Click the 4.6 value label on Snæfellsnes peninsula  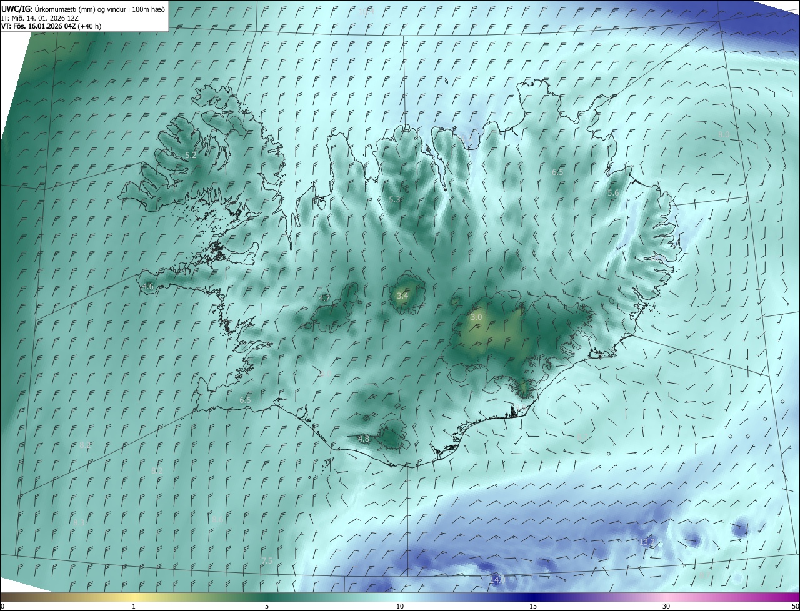pos(148,287)
